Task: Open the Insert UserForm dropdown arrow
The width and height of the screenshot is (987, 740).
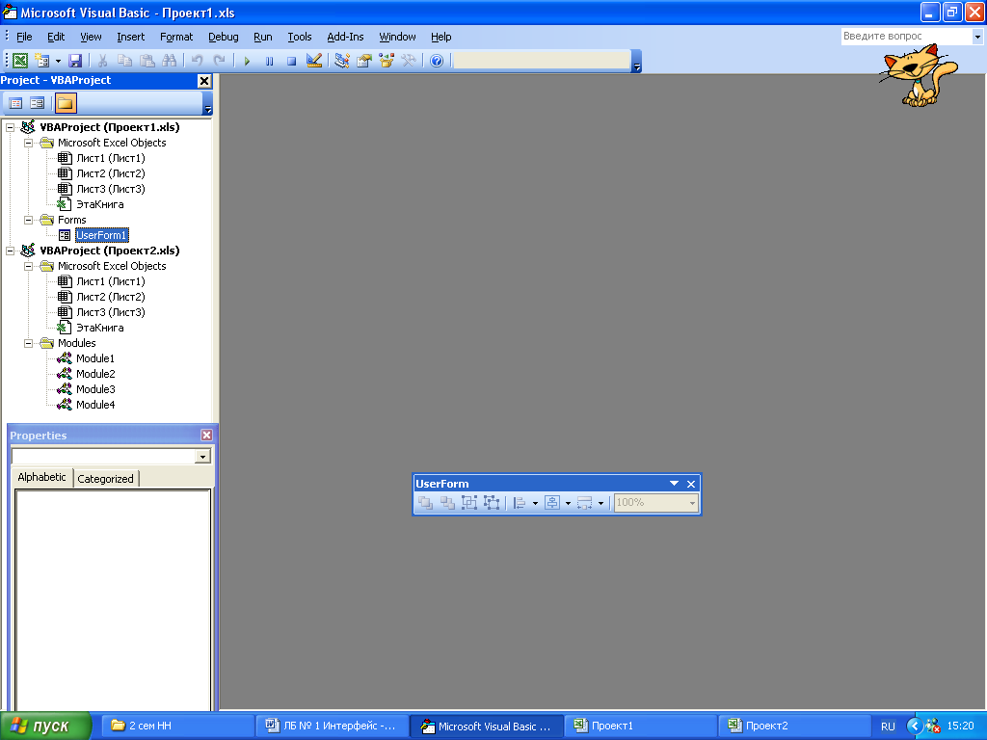Action: coord(58,61)
